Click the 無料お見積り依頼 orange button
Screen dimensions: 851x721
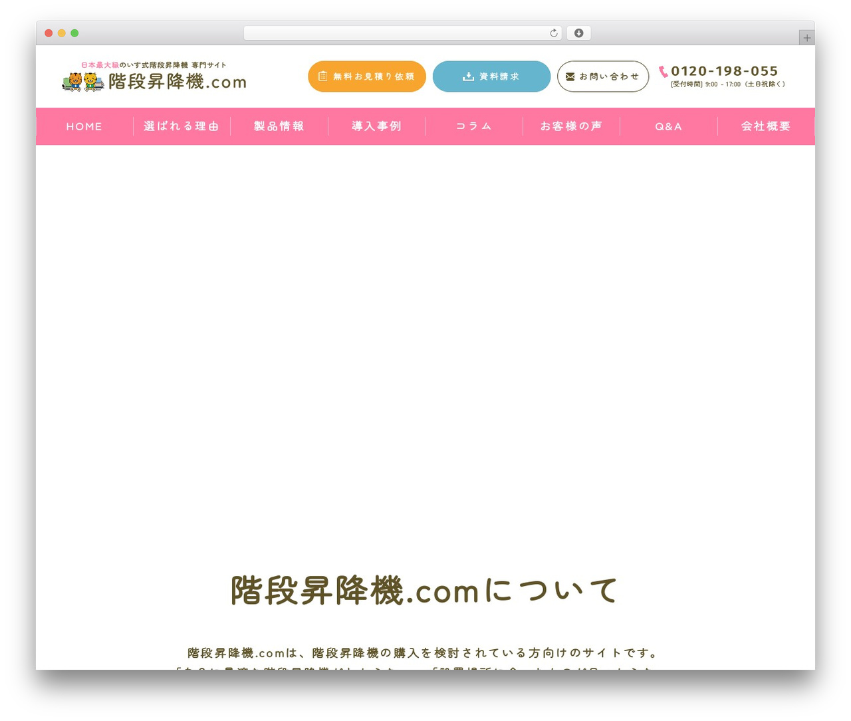pos(367,76)
